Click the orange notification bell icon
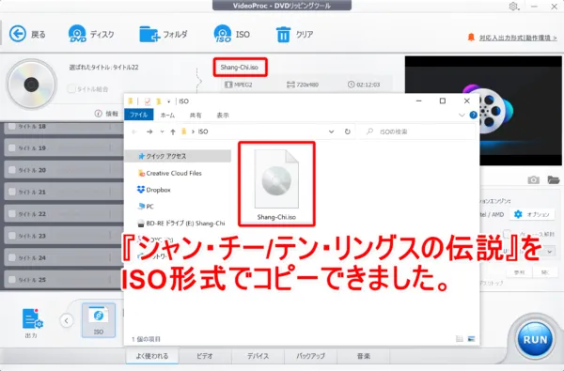The width and height of the screenshot is (564, 371). pos(471,37)
